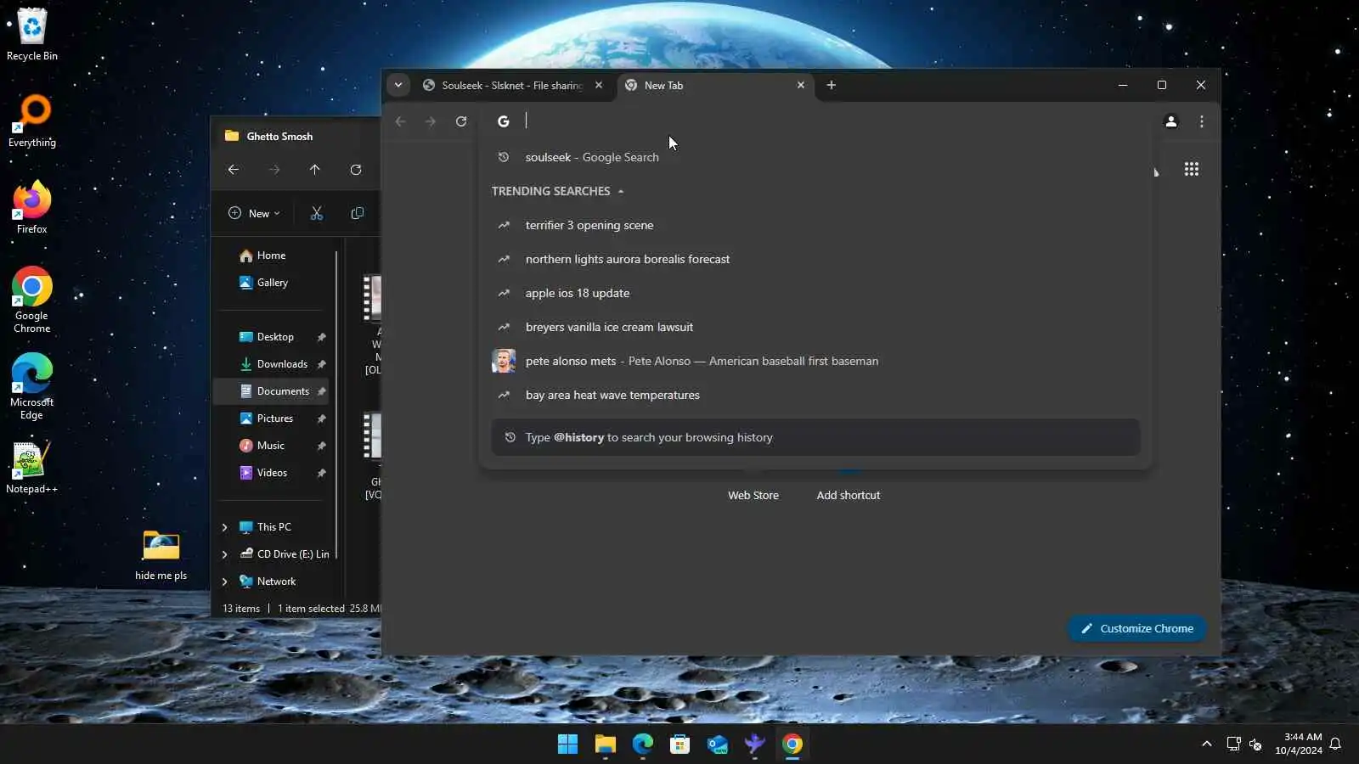This screenshot has width=1359, height=764.
Task: Select 'soulseek - Google Search' history suggestion
Action: click(x=815, y=157)
